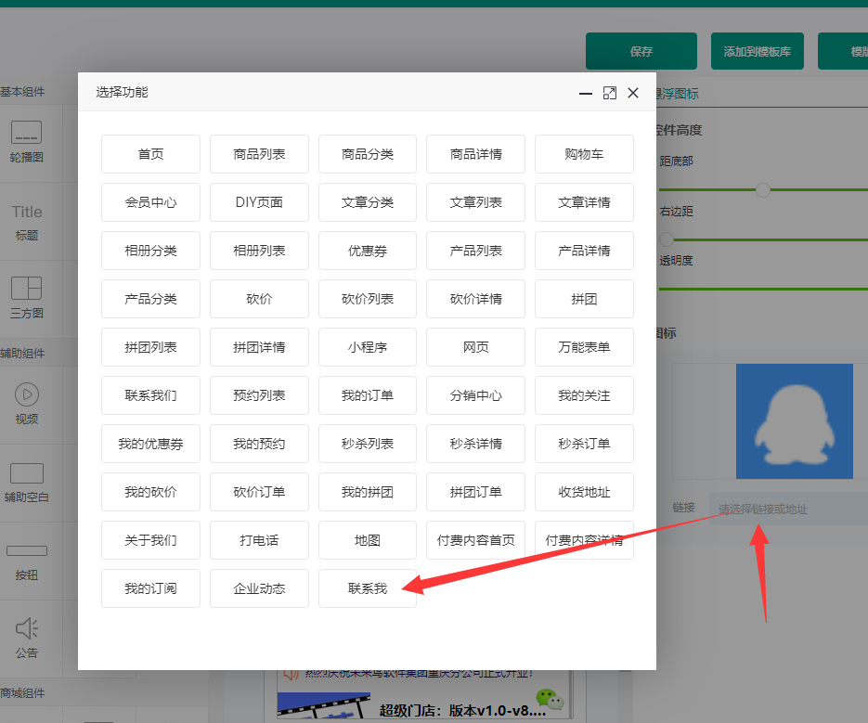The image size is (868, 723).
Task: Adjust the bottom distance (距底部) slider handle
Action: (x=763, y=189)
